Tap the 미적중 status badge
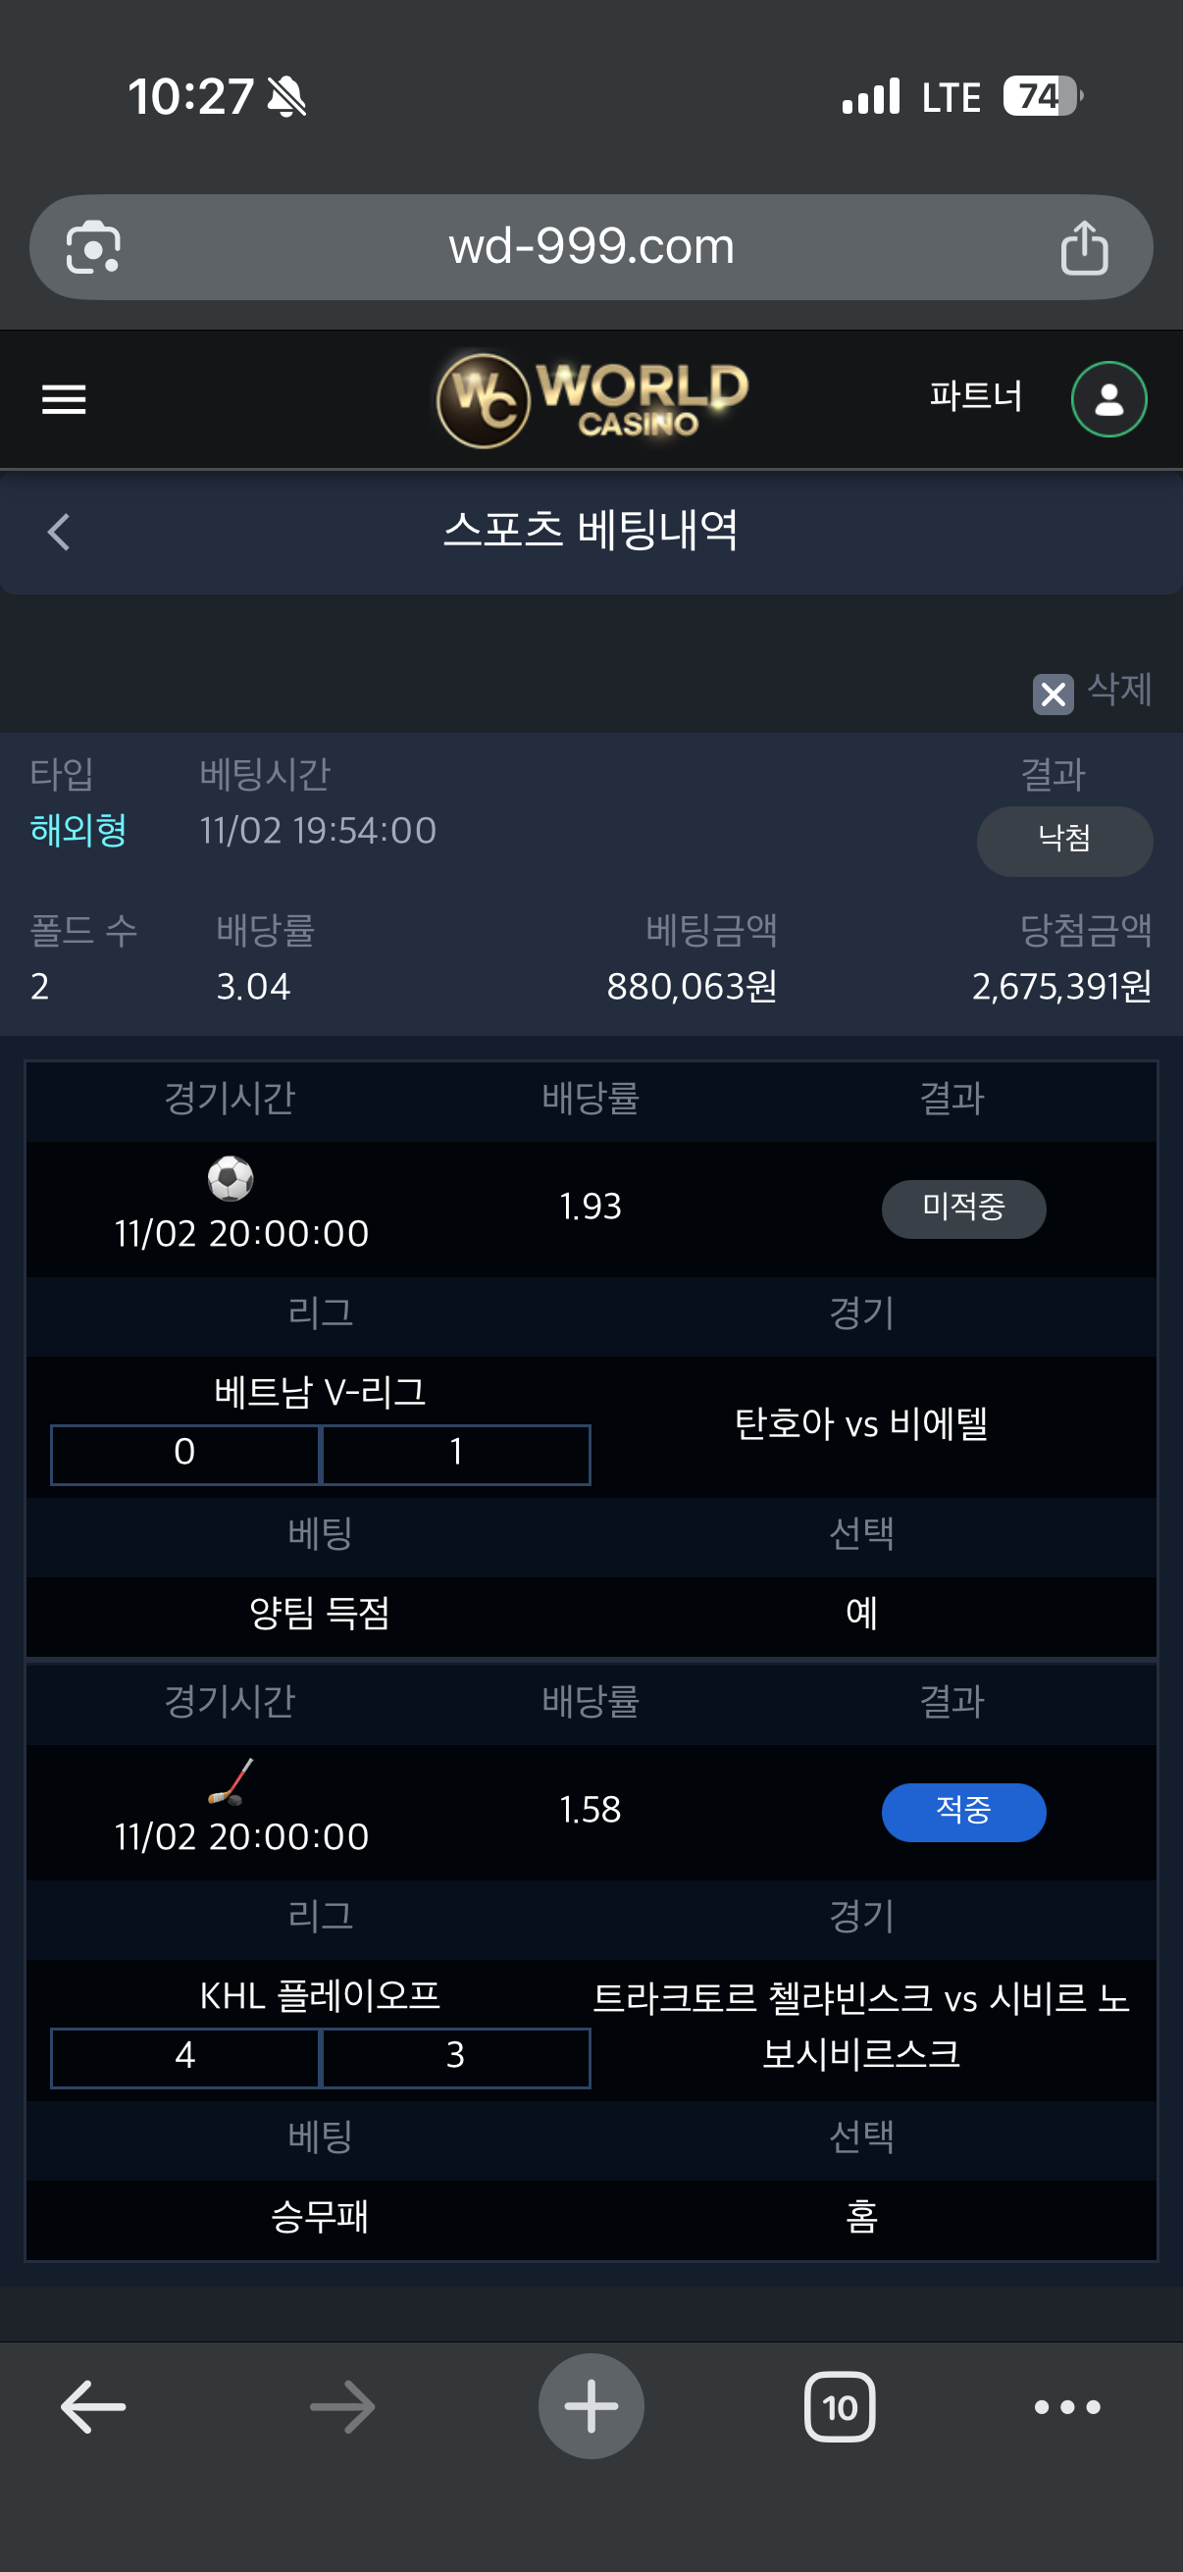 click(963, 1209)
